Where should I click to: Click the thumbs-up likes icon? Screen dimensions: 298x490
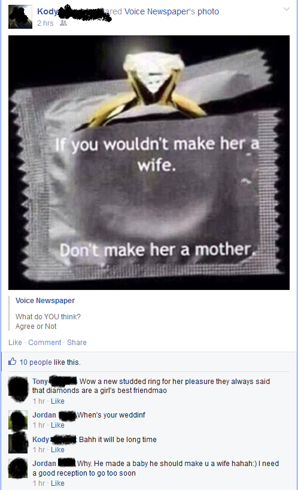point(13,362)
